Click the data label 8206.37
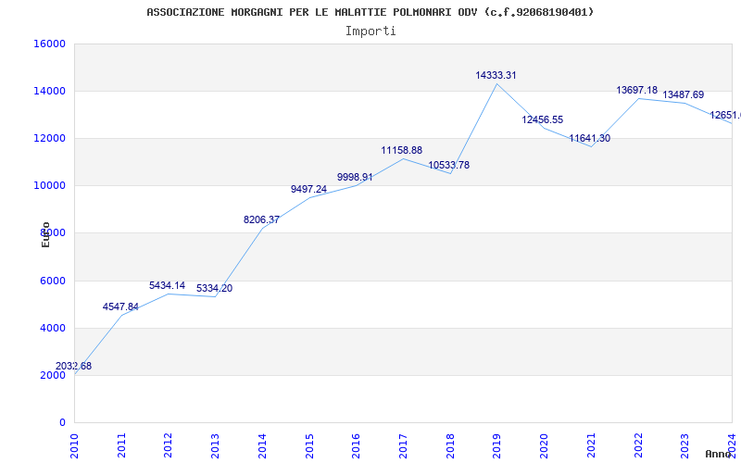 click(x=261, y=219)
